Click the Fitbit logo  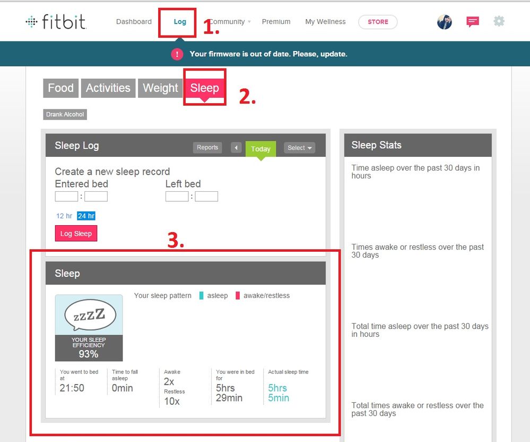coord(56,22)
